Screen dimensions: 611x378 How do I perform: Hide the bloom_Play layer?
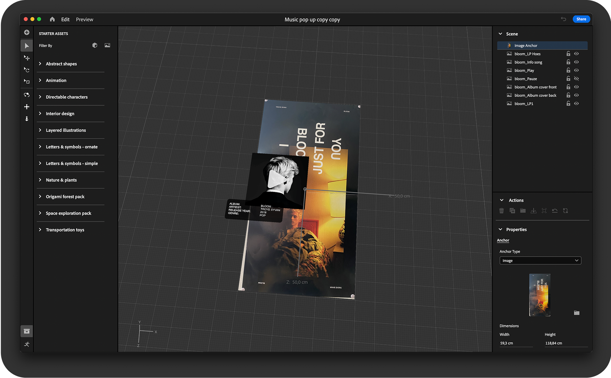[x=576, y=70]
